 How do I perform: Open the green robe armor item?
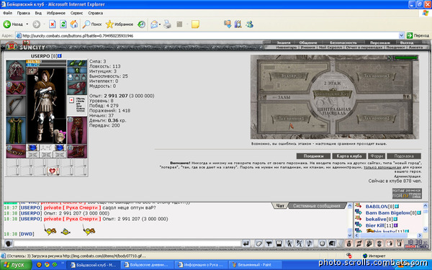tap(16, 130)
